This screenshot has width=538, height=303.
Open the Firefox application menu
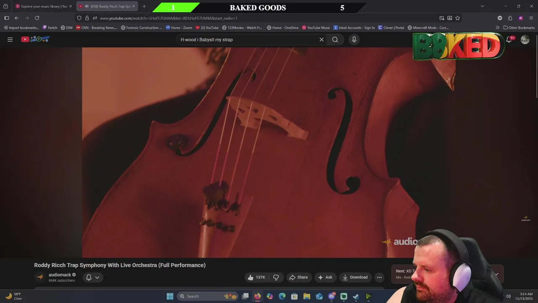tap(531, 18)
